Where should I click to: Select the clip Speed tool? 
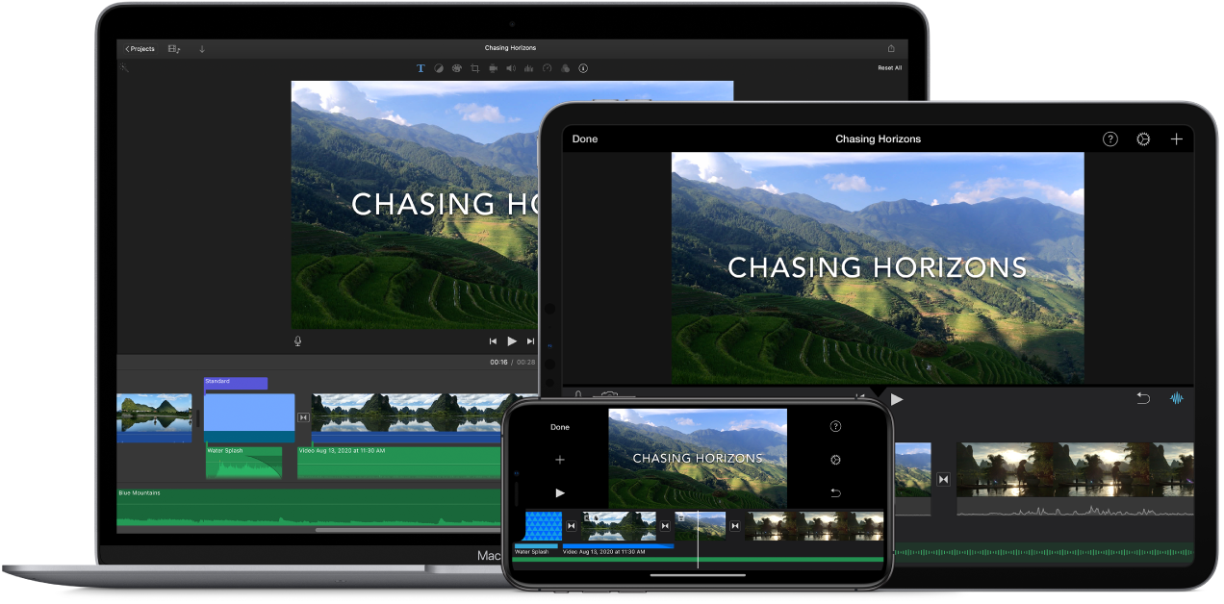tap(547, 68)
